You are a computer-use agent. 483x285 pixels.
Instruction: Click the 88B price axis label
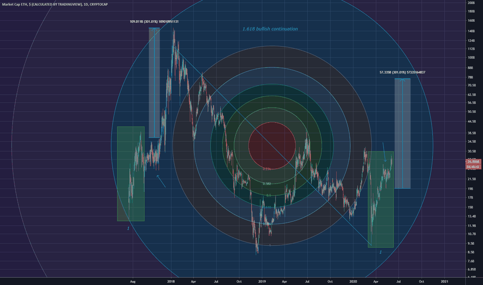pos(471,68)
